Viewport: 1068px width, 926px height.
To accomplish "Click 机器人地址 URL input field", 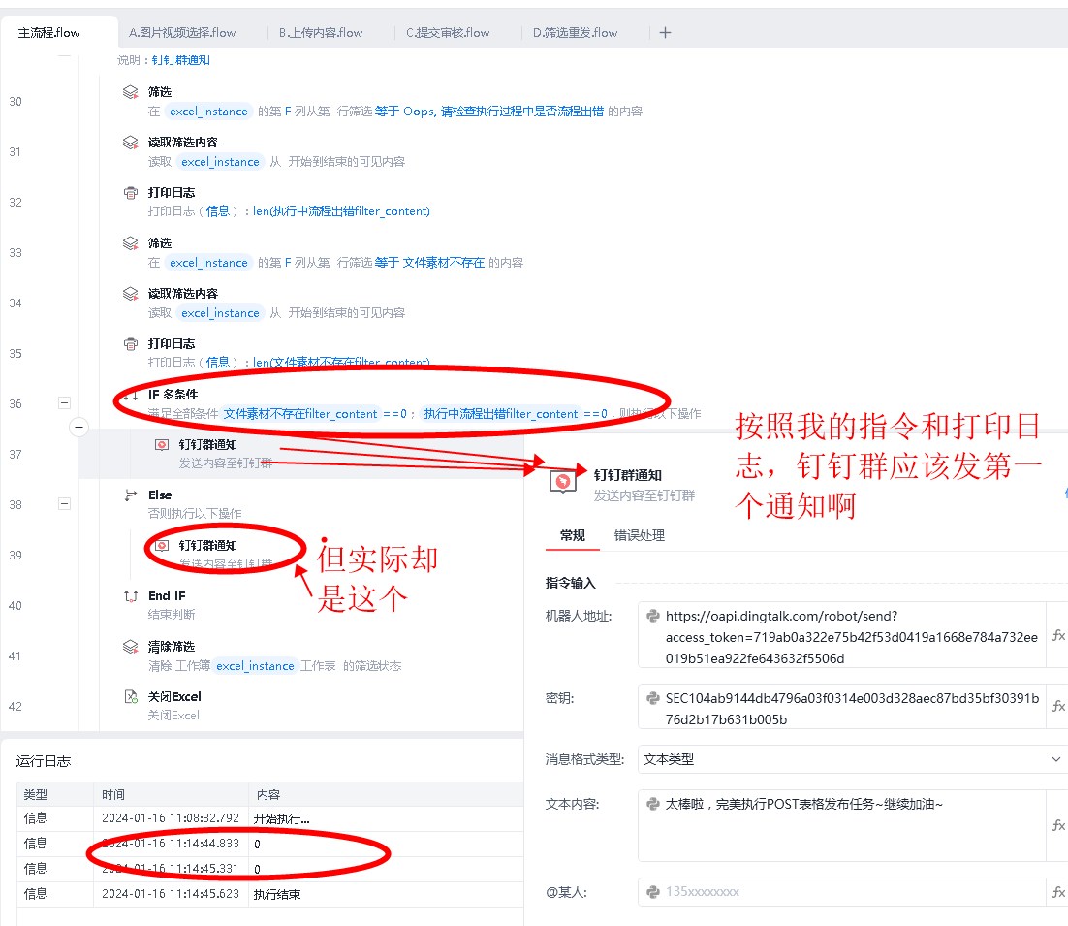I will pyautogui.click(x=842, y=636).
